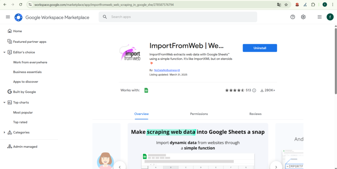The width and height of the screenshot is (337, 169).
Task: Click the ImportFromWeb app logo
Action: [x=130, y=52]
